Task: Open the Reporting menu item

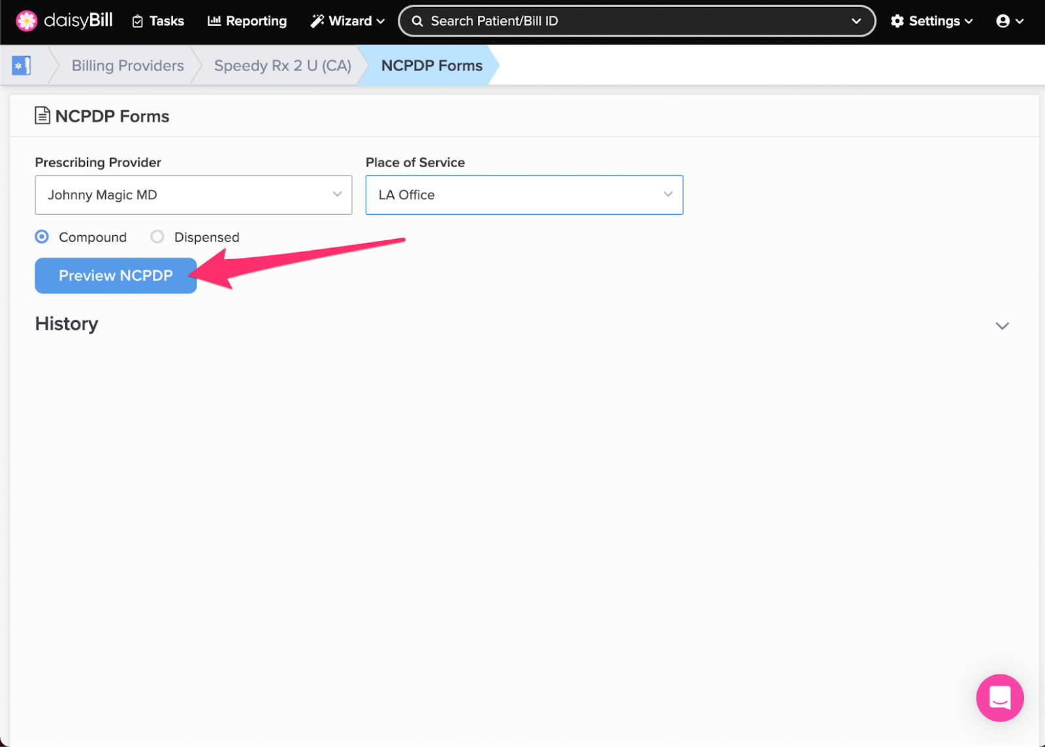Action: pyautogui.click(x=247, y=21)
